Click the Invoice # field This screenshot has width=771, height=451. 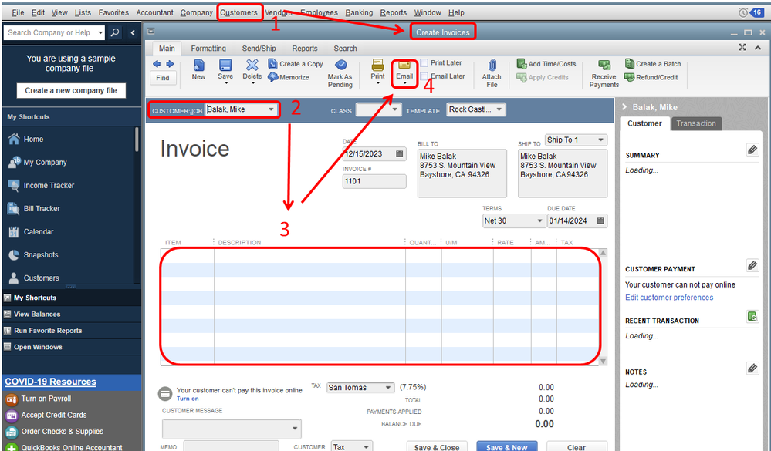(x=374, y=181)
